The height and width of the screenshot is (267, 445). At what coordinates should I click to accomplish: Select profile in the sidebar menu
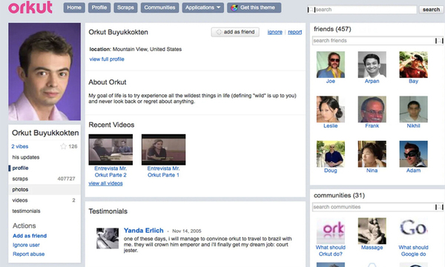pos(20,168)
